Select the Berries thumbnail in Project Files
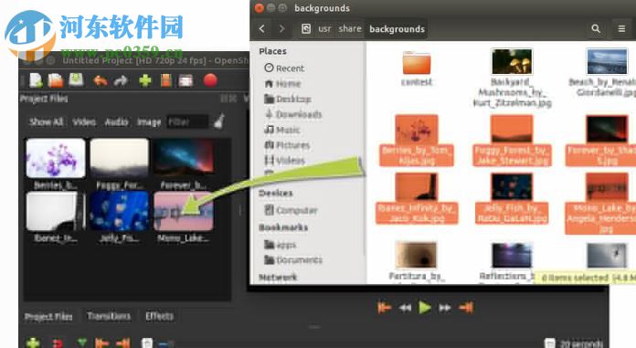This screenshot has height=348, width=636. [x=56, y=158]
